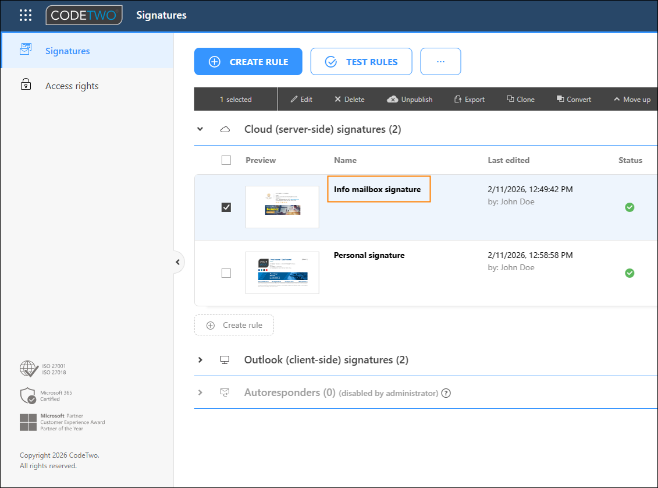This screenshot has height=488, width=658.
Task: Open the app launcher grid icon
Action: tap(26, 15)
